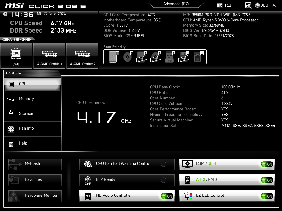
Task: Activate A-XMP Profile 2 memory preset
Action: tap(83, 56)
